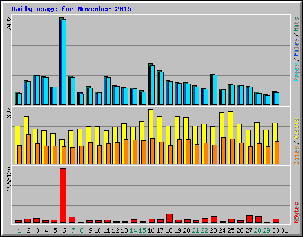Viewport: 303px width, 237px height.
Task: Click the chart title 'Daily usage for November 2015'
Action: click(72, 9)
